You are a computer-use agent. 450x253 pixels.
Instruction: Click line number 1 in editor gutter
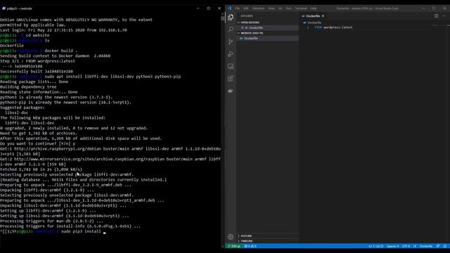pyautogui.click(x=308, y=27)
